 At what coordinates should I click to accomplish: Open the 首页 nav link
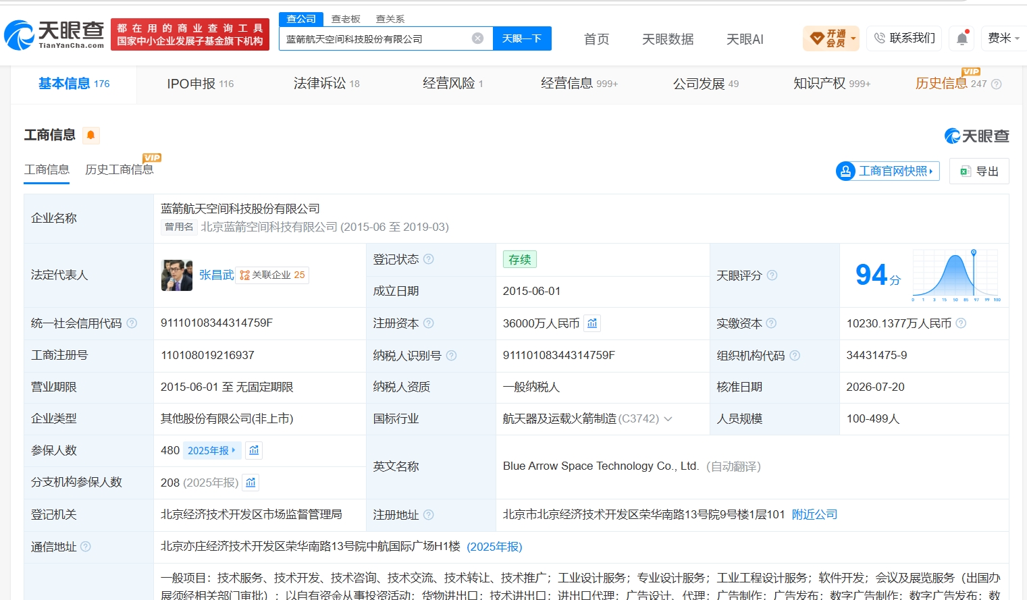click(x=596, y=39)
